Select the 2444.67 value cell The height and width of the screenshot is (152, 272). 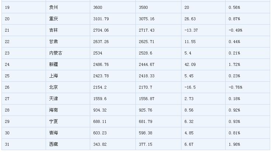(x=147, y=64)
